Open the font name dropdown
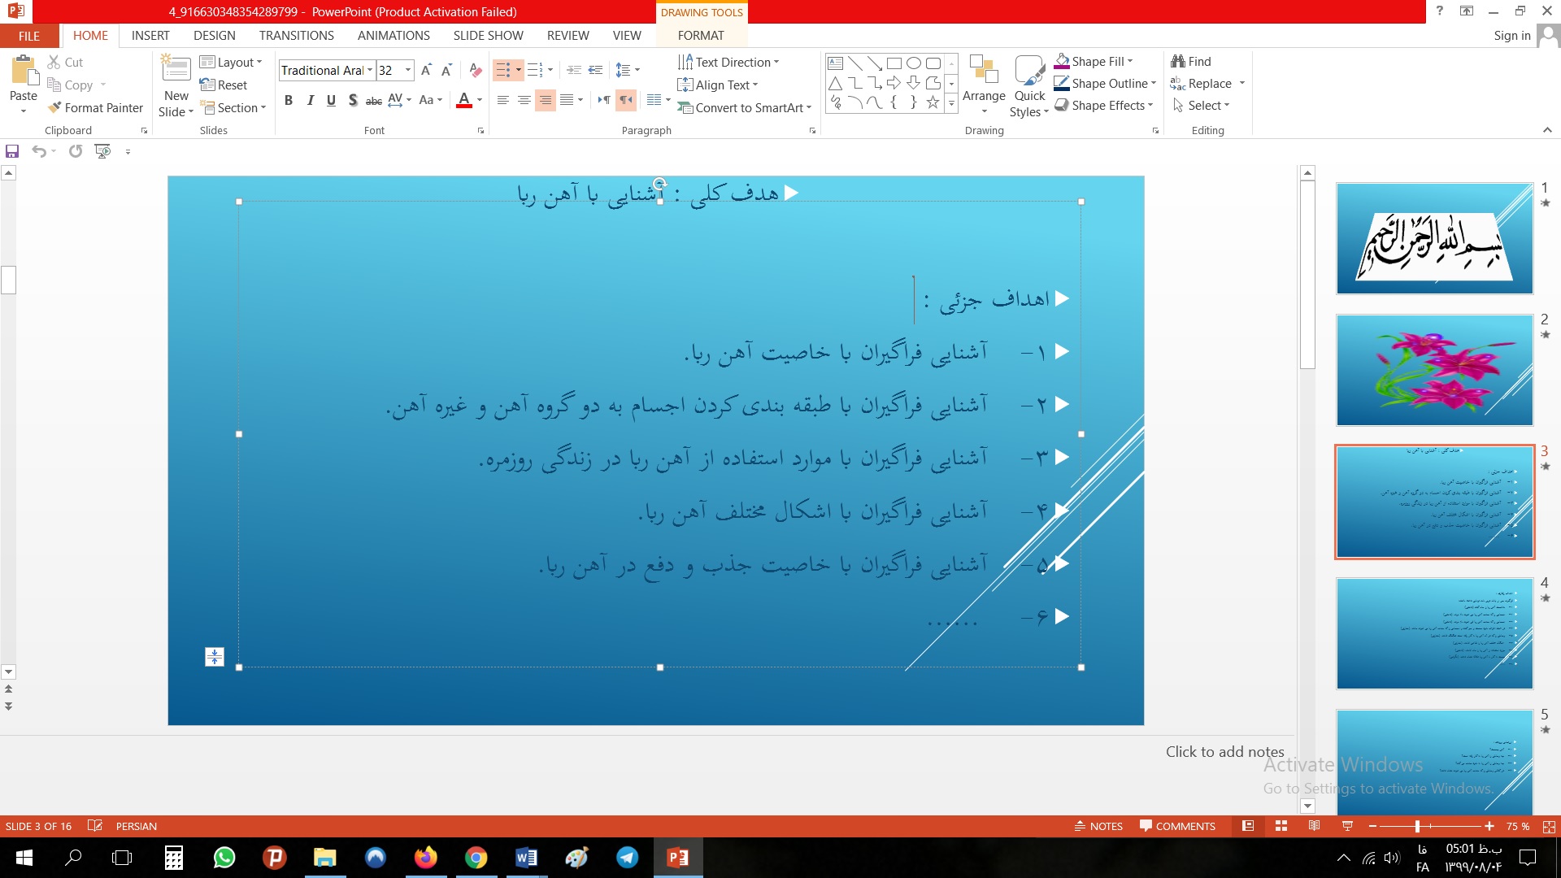 [x=370, y=71]
